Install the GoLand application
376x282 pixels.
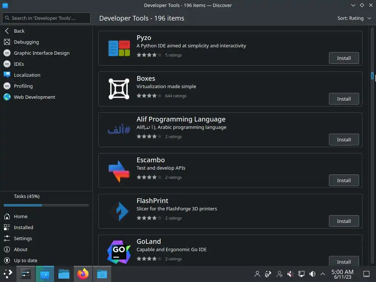point(344,261)
